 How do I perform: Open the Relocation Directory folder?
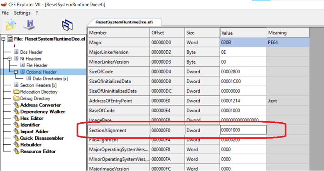click(x=39, y=92)
